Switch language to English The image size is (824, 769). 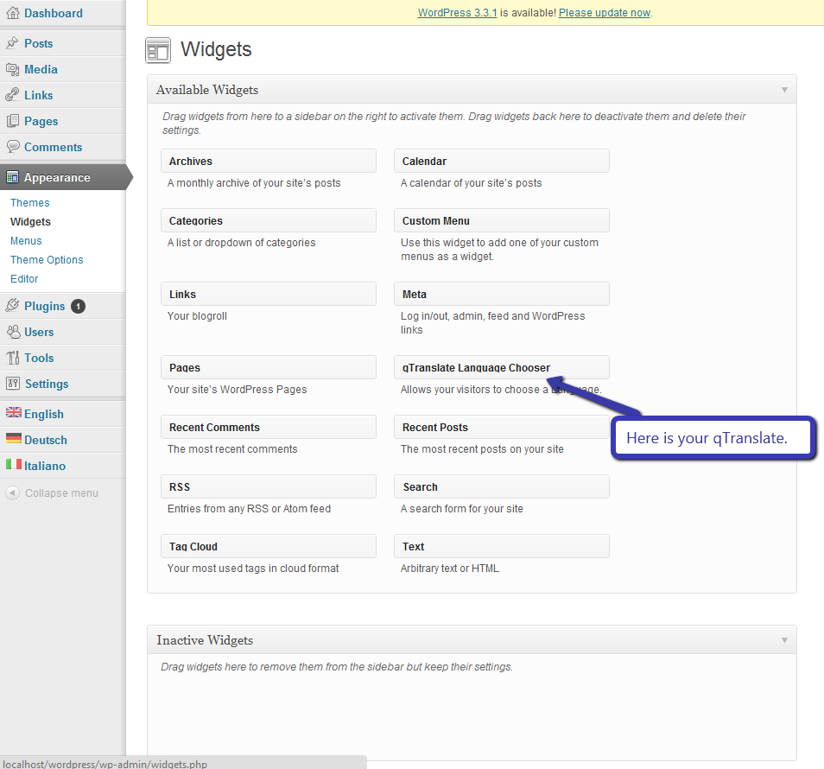click(43, 414)
